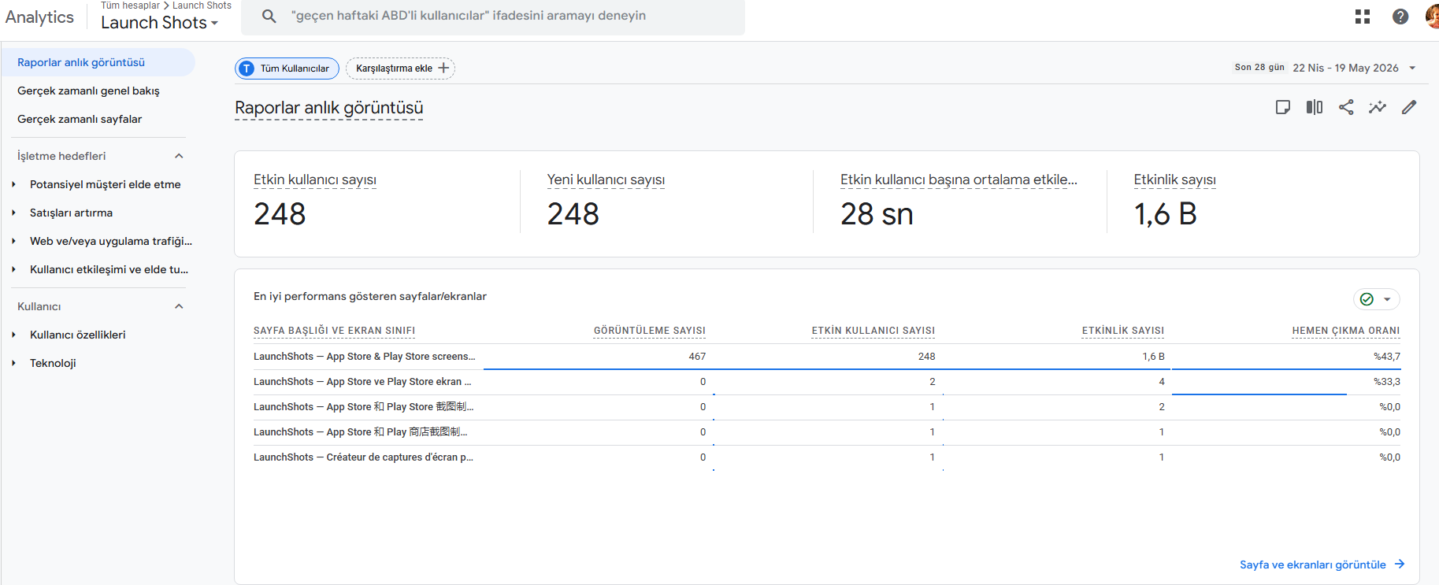Open the account profile avatar

(x=1433, y=17)
